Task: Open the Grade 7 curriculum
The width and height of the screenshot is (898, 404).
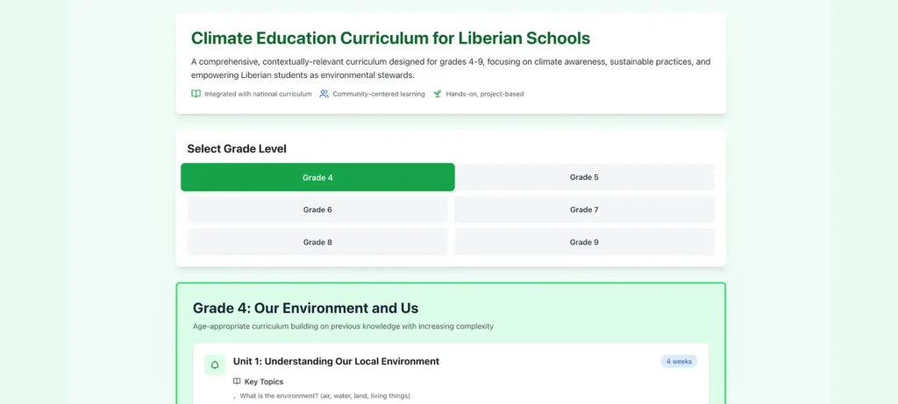Action: pyautogui.click(x=584, y=209)
